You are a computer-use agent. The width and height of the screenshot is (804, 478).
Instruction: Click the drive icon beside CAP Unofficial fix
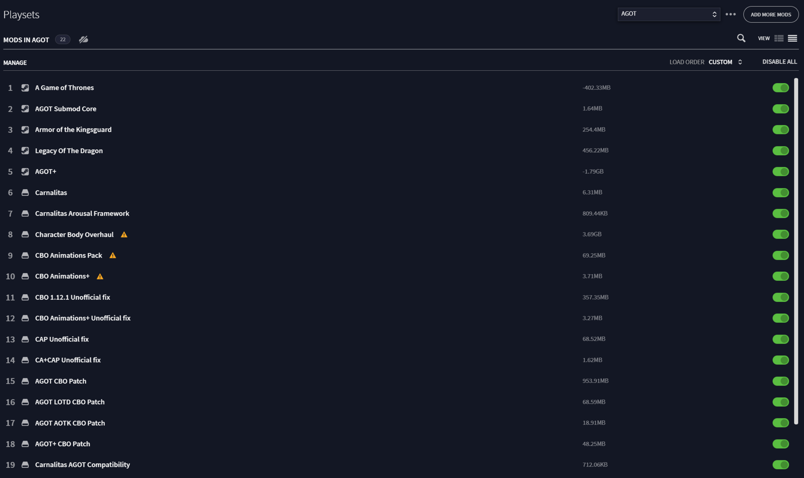(25, 339)
